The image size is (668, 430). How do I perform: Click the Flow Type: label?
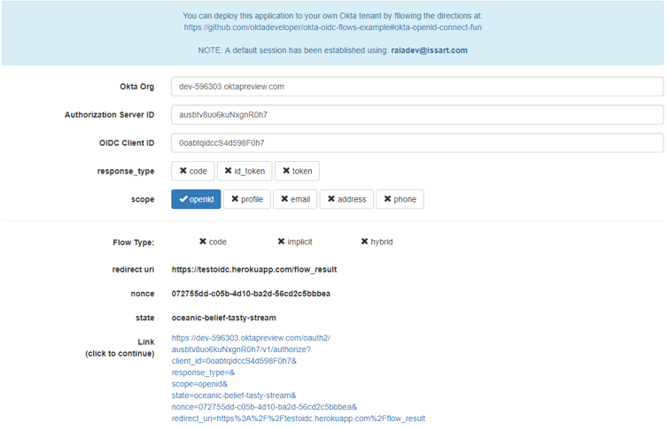click(134, 242)
